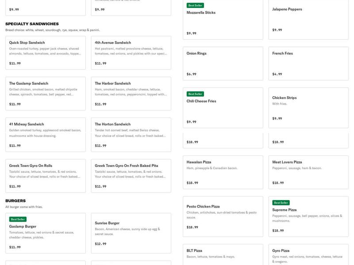Image resolution: width=354 pixels, height=265 pixels.
Task: Open the Quick Stop Sandwich item
Action: (45, 53)
